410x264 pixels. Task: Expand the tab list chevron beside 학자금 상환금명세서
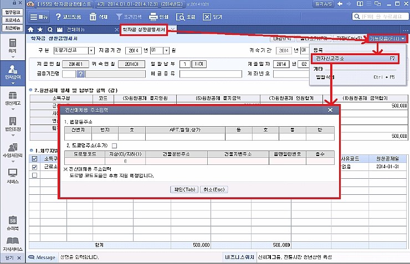point(172,28)
